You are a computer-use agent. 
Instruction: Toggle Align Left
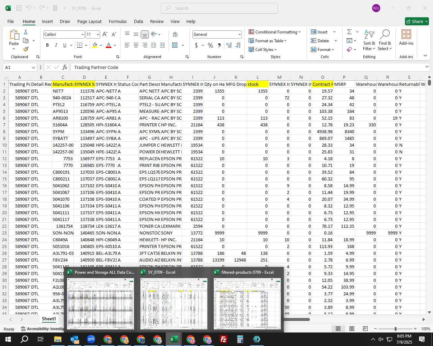[127, 45]
